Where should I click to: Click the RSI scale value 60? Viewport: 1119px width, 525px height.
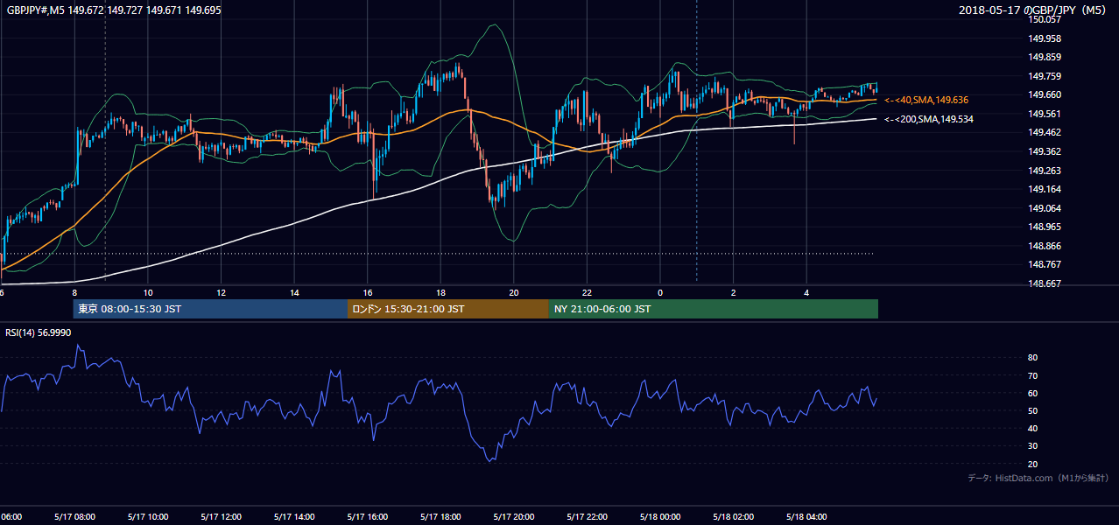[1033, 393]
